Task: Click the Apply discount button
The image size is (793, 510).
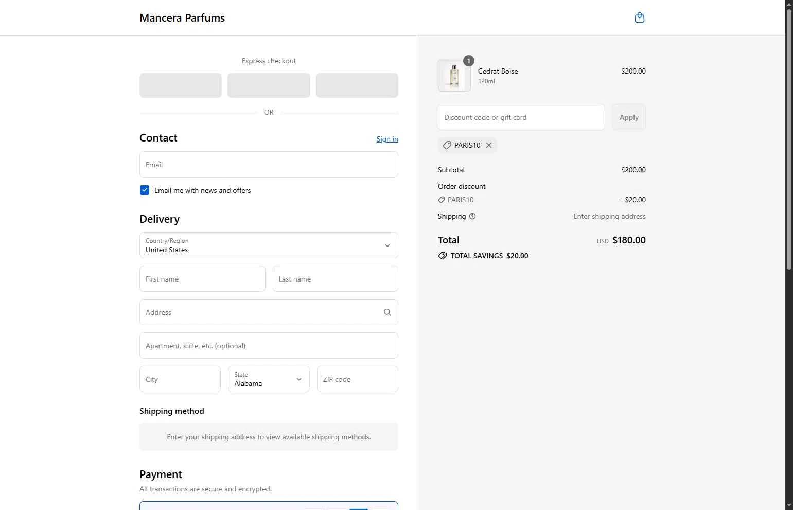Action: [x=629, y=117]
